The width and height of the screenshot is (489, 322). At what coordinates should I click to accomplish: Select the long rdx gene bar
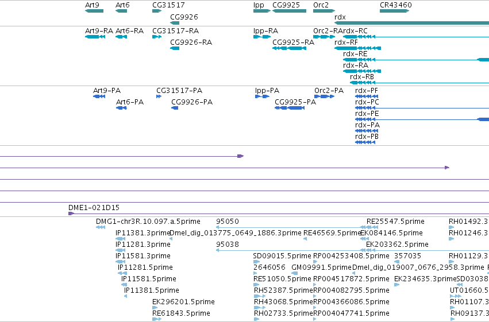(411, 23)
